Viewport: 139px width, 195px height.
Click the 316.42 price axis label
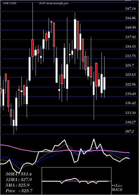coord(130,103)
